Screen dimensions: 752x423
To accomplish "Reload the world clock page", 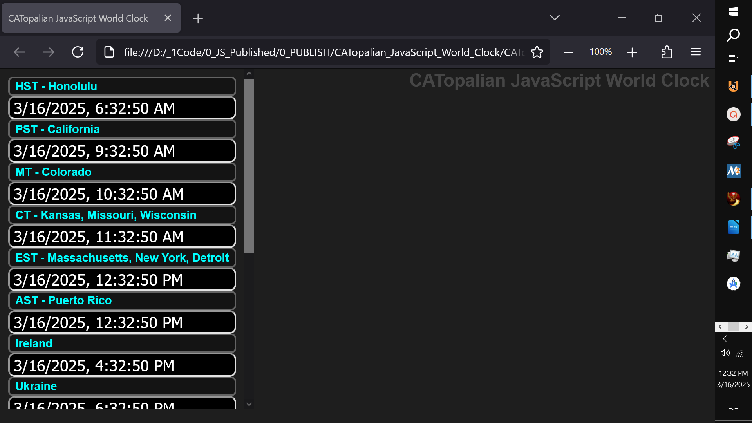I will click(x=78, y=52).
